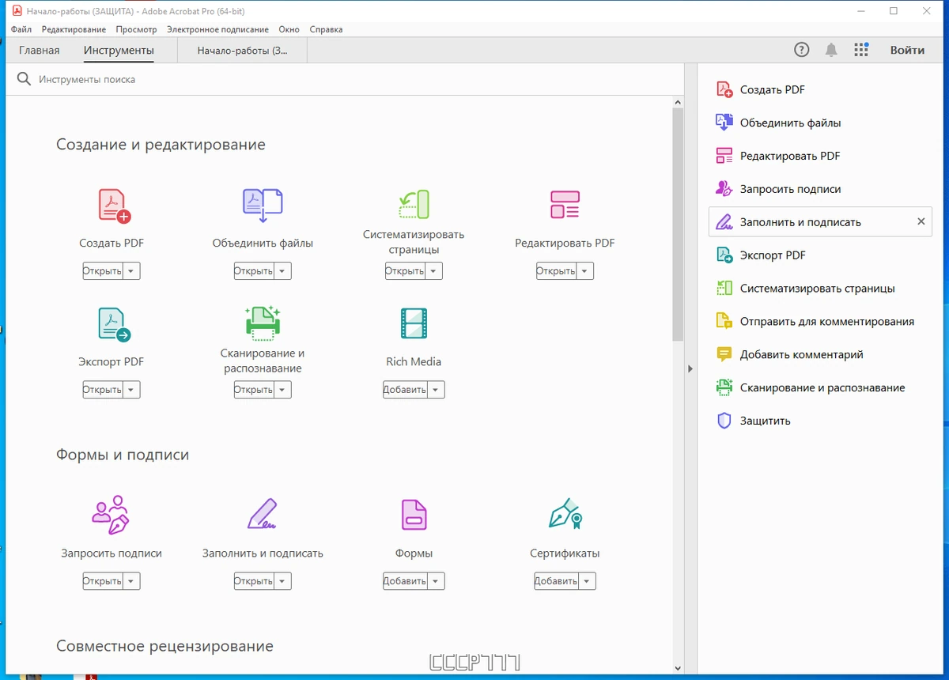949x680 pixels.
Task: Expand dropdown arrow under Формы
Action: click(437, 581)
